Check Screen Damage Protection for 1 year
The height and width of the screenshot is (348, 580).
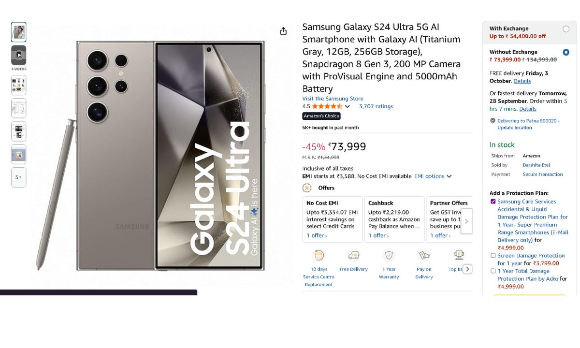pos(493,256)
